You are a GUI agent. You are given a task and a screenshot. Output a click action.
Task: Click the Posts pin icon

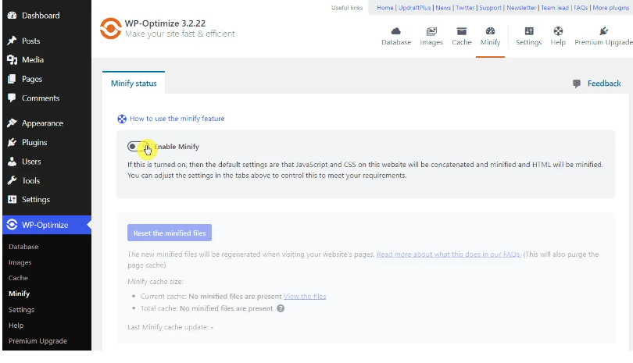click(12, 41)
